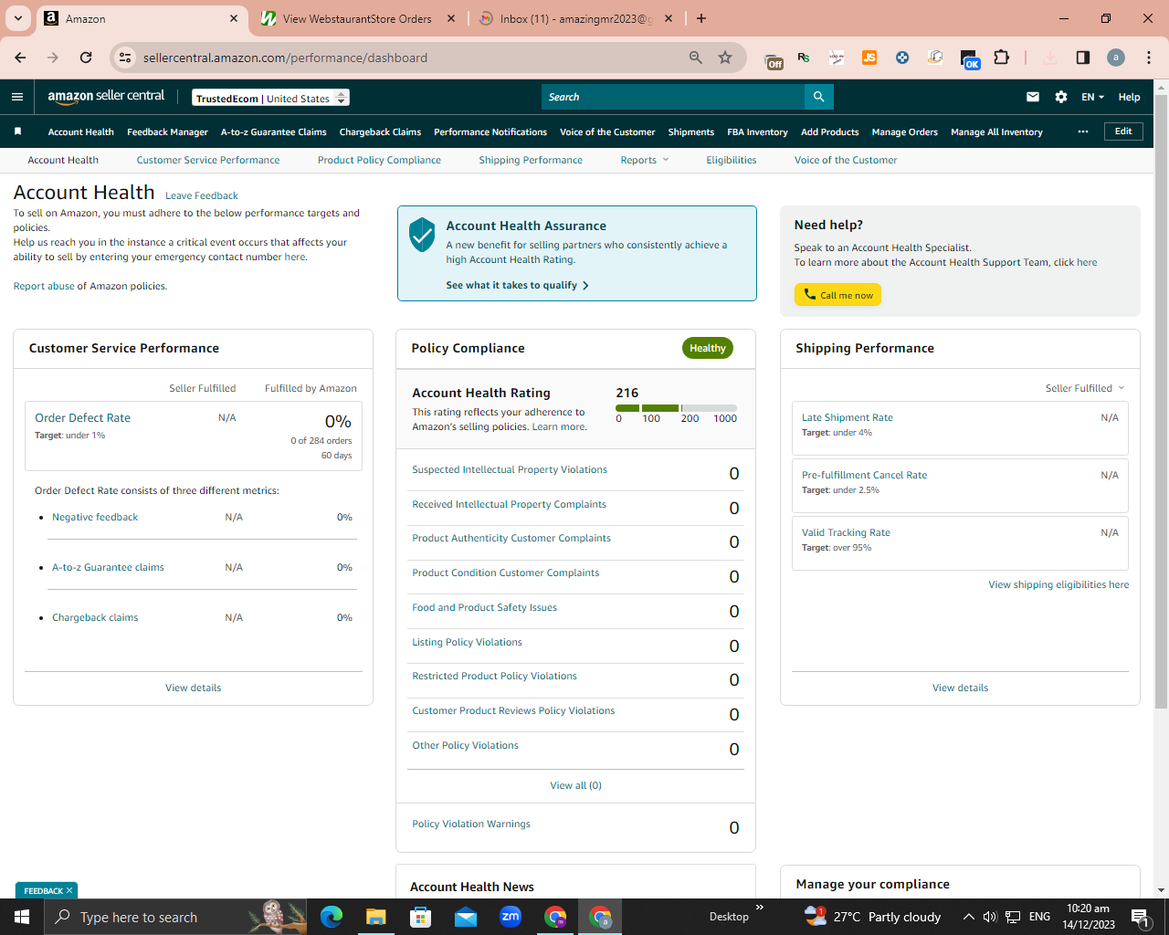Image resolution: width=1169 pixels, height=935 pixels.
Task: Click the Account Health Rating progress bar
Action: coord(676,408)
